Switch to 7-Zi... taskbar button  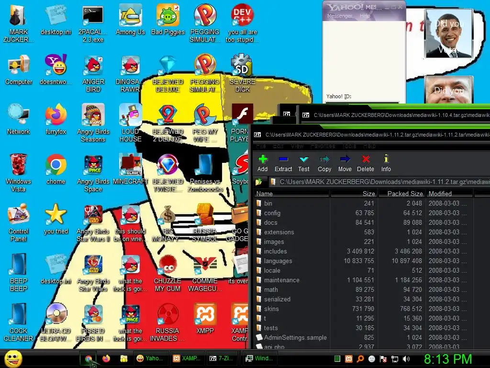pos(223,358)
